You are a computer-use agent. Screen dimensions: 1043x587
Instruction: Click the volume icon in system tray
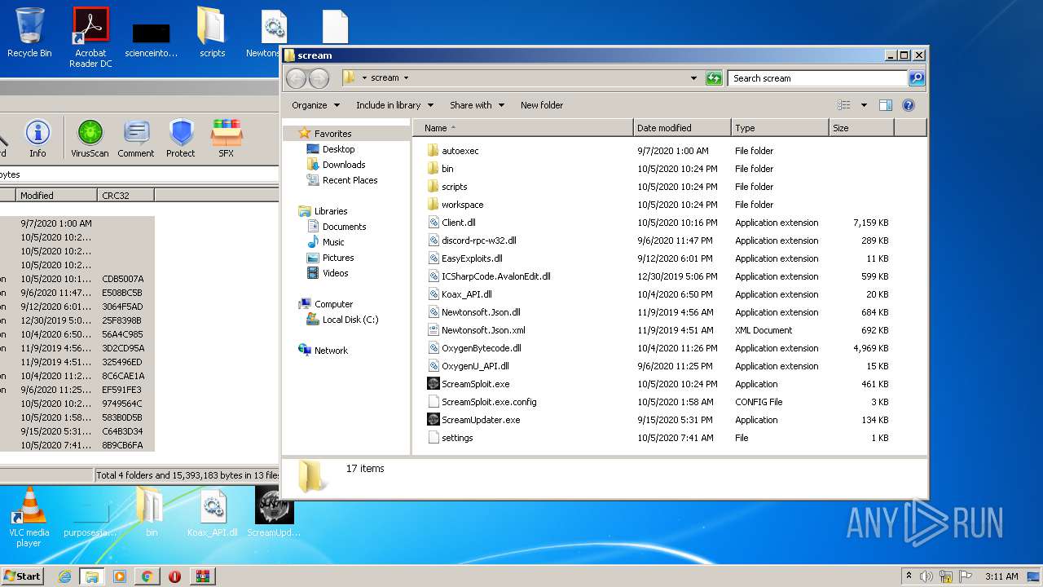926,576
